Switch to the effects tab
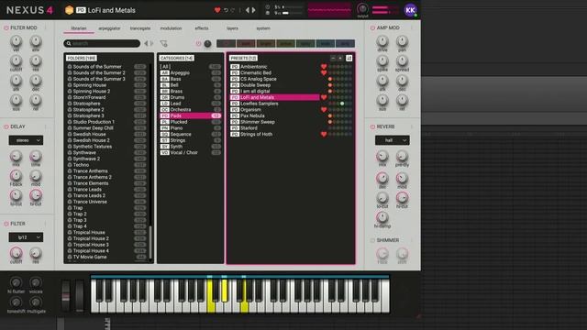The height and width of the screenshot is (330, 587). (202, 28)
